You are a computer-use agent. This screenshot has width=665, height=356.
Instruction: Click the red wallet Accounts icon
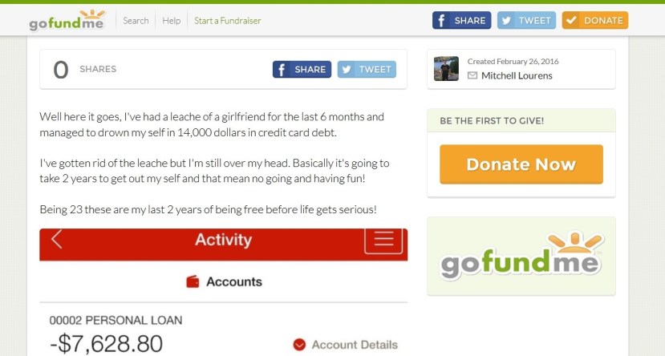pos(193,282)
